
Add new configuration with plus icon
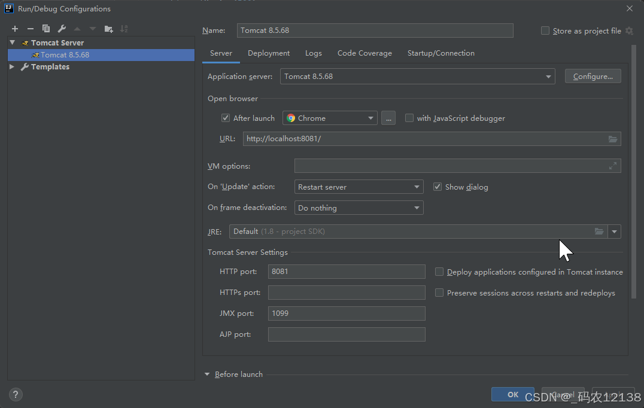point(15,29)
